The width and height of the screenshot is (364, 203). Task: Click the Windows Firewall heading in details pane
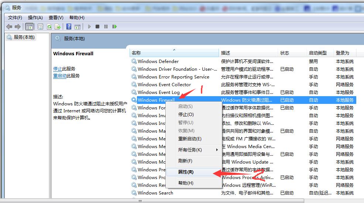73,53
